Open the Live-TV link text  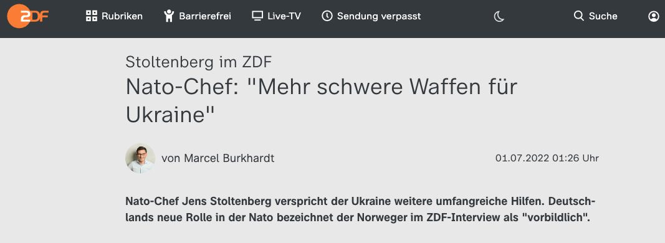pyautogui.click(x=284, y=16)
